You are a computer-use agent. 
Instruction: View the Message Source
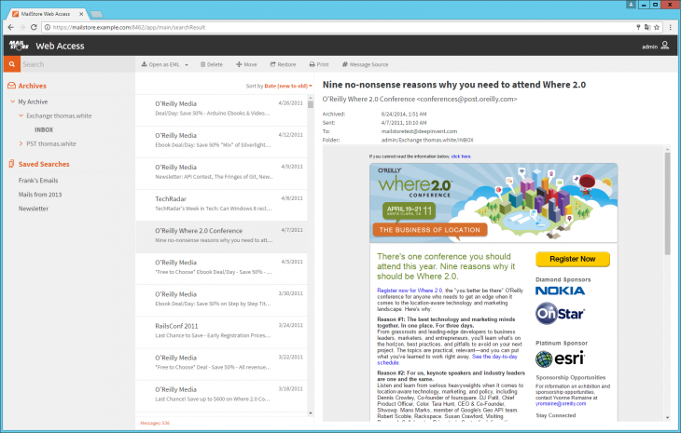pos(366,64)
